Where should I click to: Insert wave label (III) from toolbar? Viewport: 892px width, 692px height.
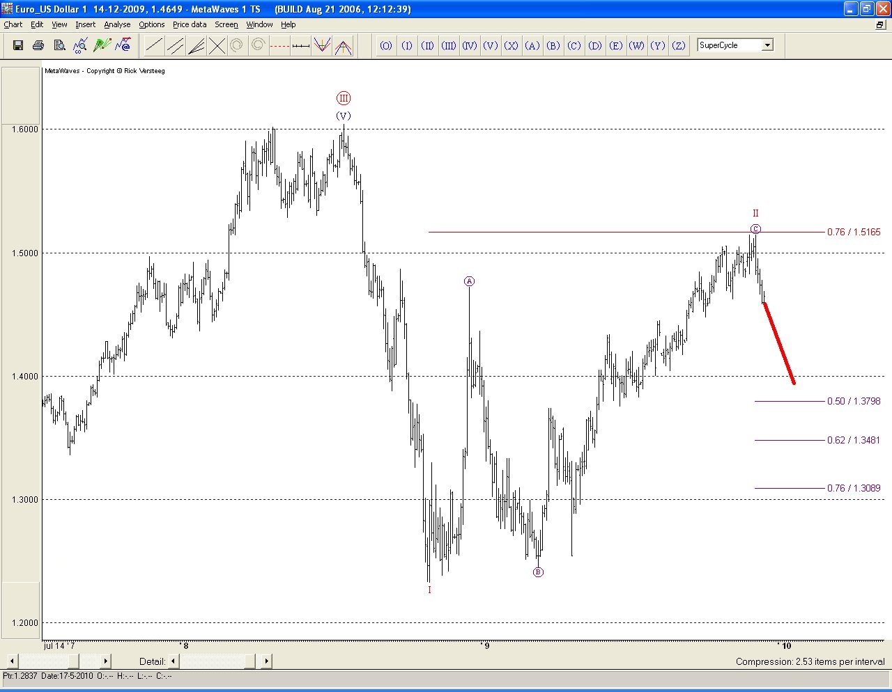(449, 46)
